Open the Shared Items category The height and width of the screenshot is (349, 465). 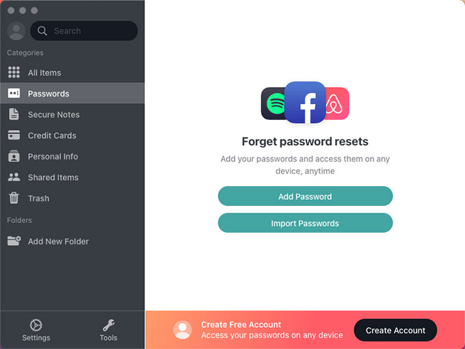click(x=53, y=177)
